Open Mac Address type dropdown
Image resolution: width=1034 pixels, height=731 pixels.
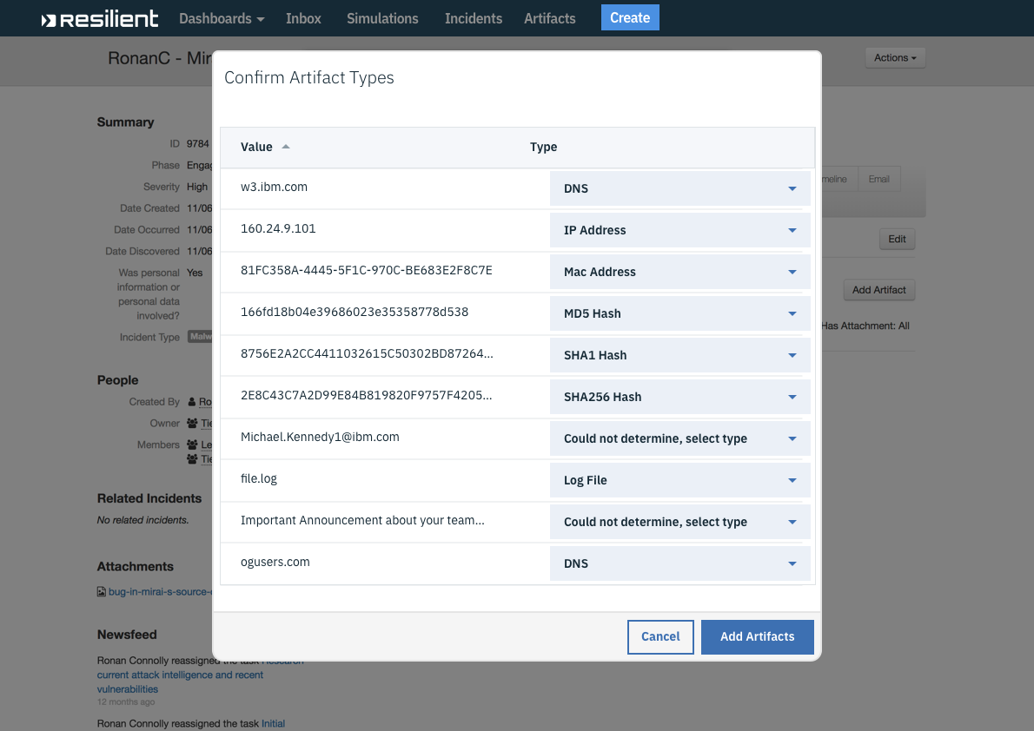pos(679,272)
